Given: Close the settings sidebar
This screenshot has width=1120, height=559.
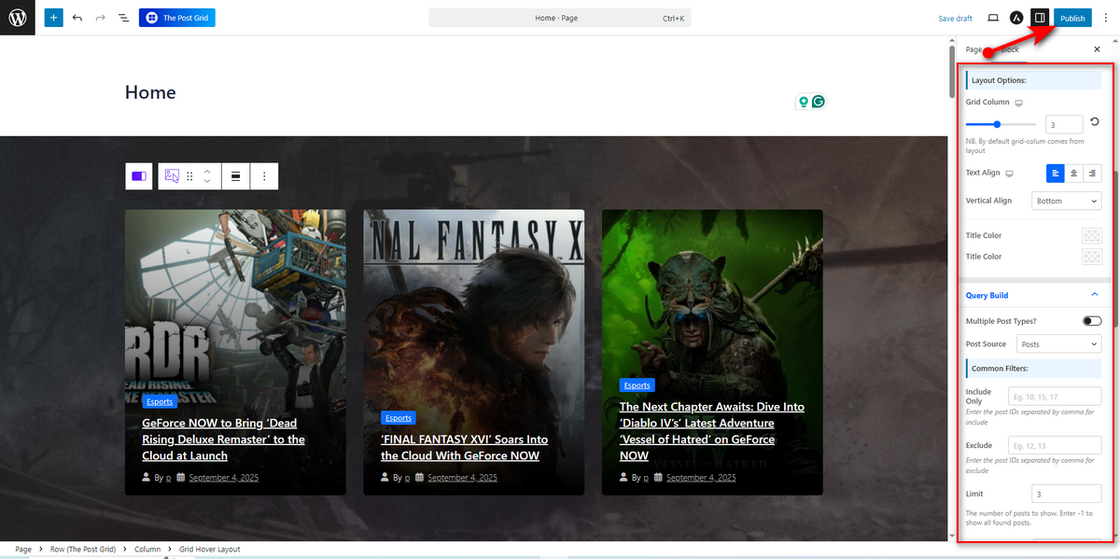Looking at the screenshot, I should 1097,49.
